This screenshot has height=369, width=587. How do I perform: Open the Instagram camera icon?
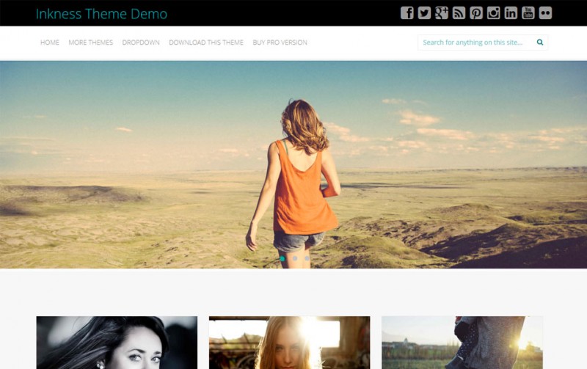(x=493, y=12)
